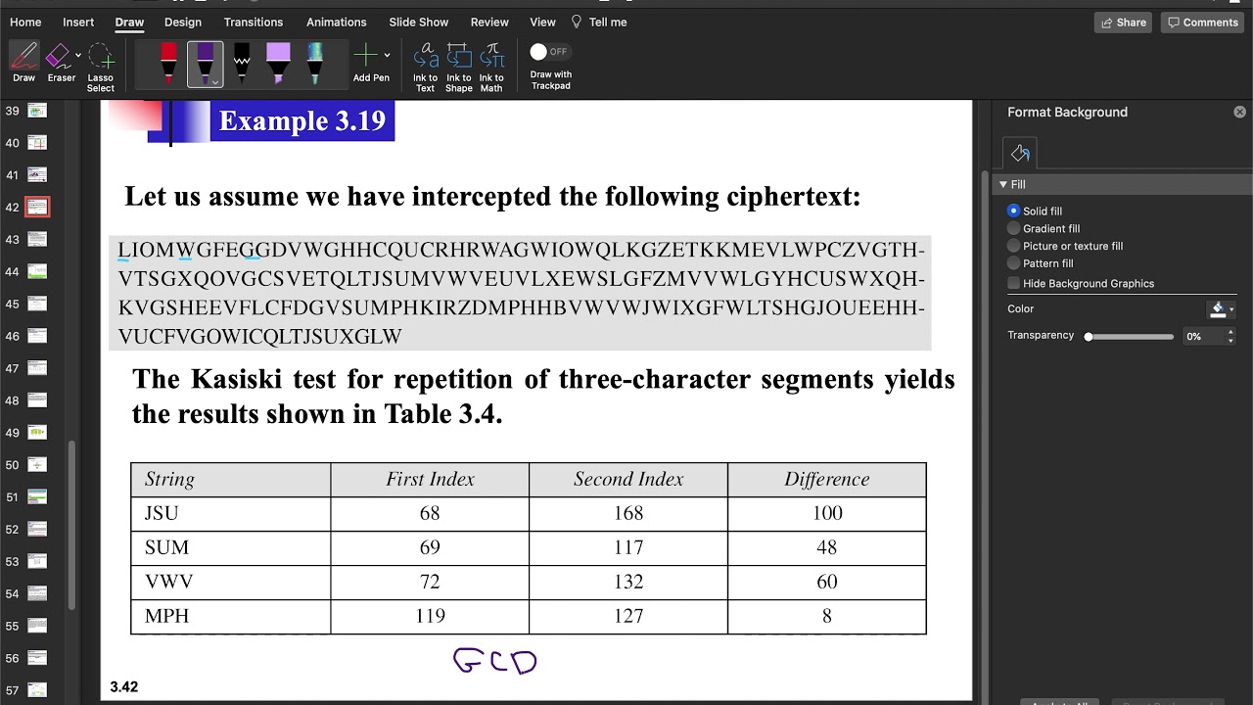Open the Home tab
The image size is (1253, 705).
(25, 22)
